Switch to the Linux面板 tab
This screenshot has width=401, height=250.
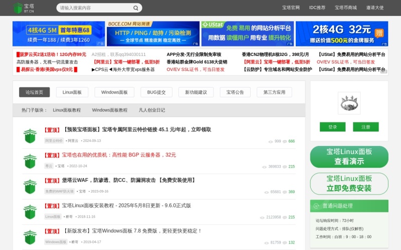[72, 92]
